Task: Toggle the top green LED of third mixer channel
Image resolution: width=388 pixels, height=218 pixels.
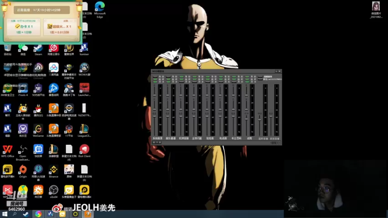Action: [181, 77]
